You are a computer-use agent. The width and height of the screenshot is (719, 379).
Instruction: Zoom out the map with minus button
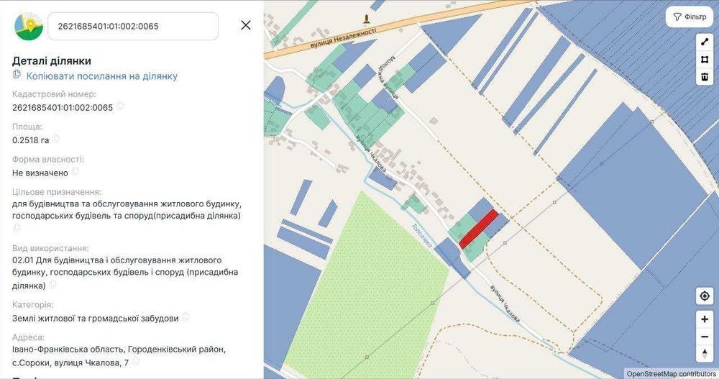click(705, 337)
